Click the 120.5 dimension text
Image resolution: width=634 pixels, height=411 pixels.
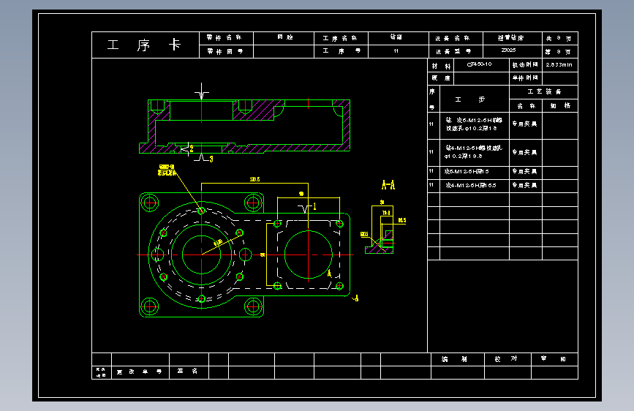(254, 179)
